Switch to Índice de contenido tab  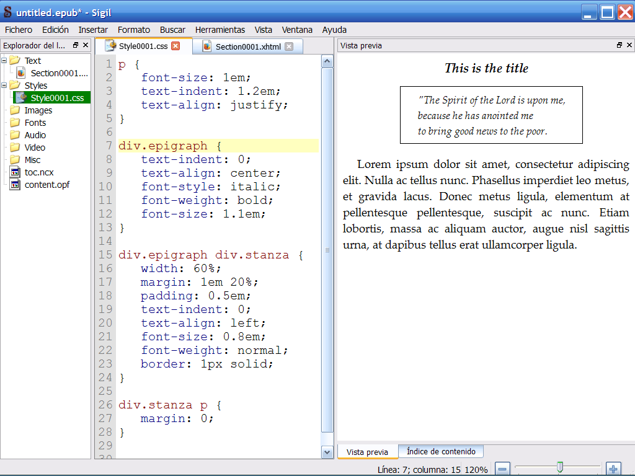point(441,452)
